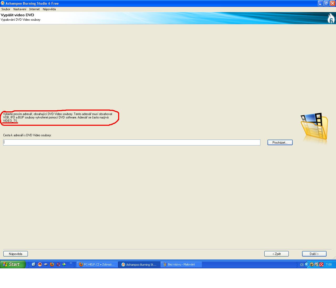This screenshot has width=336, height=288.
Task: Open the Windows Start menu
Action: (x=13, y=264)
